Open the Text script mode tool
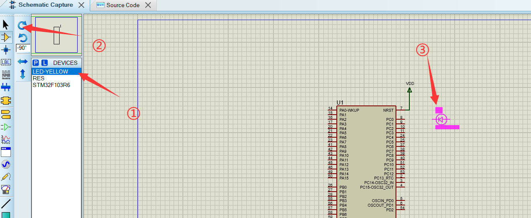Image resolution: width=531 pixels, height=218 pixels. coord(6,75)
